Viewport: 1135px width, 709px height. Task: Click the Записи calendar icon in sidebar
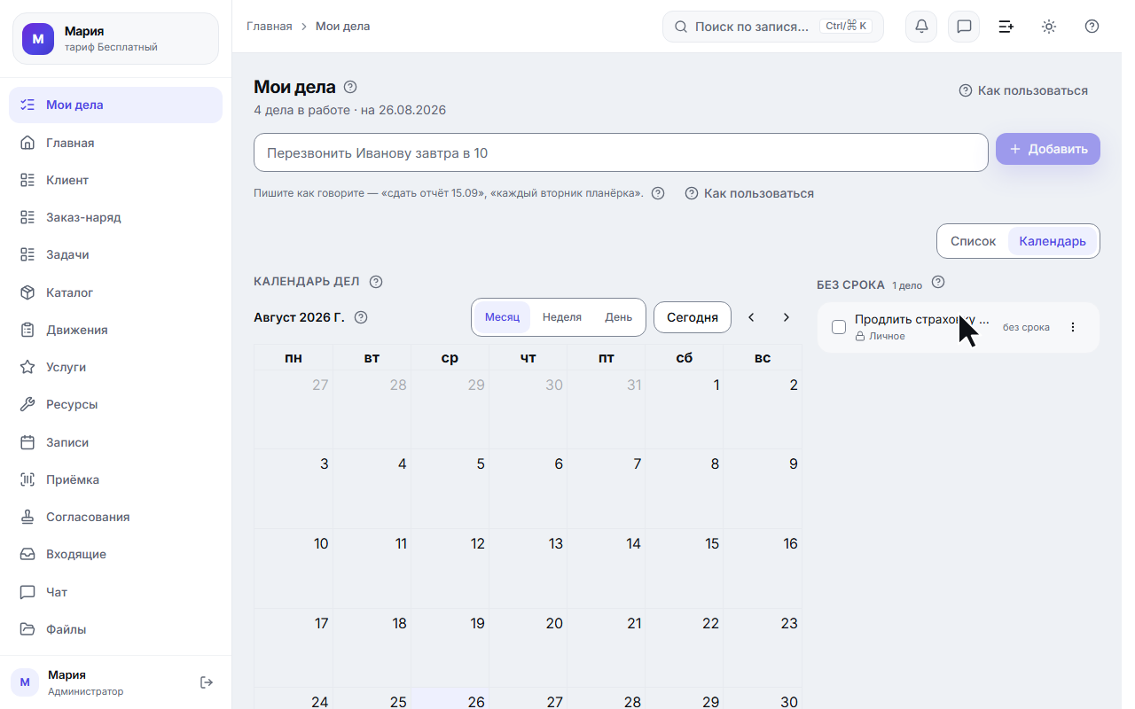tap(27, 442)
